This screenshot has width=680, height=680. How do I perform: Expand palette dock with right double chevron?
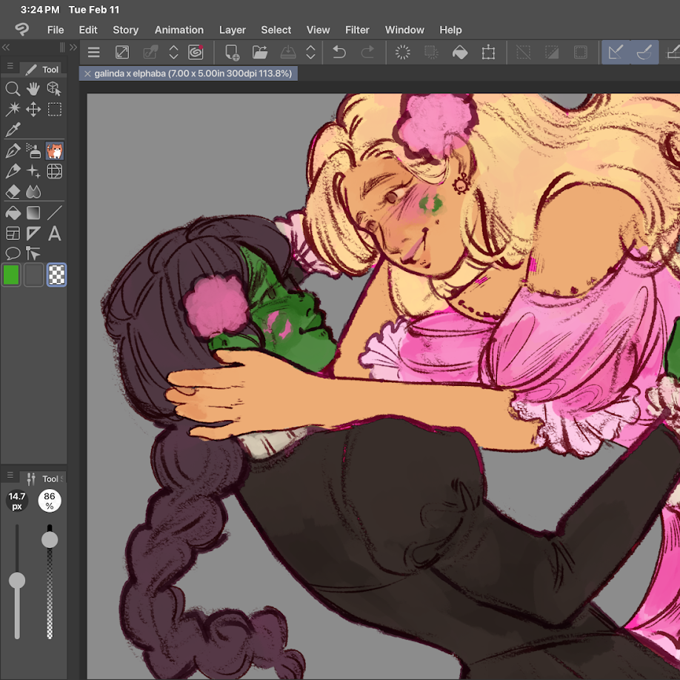point(73,47)
